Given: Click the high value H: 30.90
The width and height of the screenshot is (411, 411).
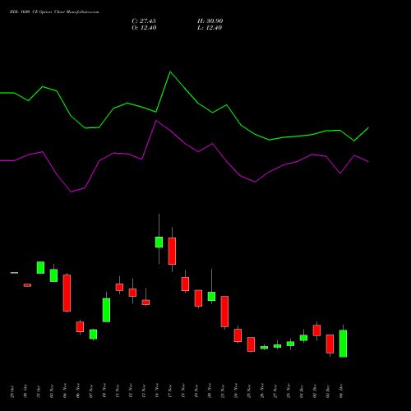Looking at the screenshot, I should [210, 21].
